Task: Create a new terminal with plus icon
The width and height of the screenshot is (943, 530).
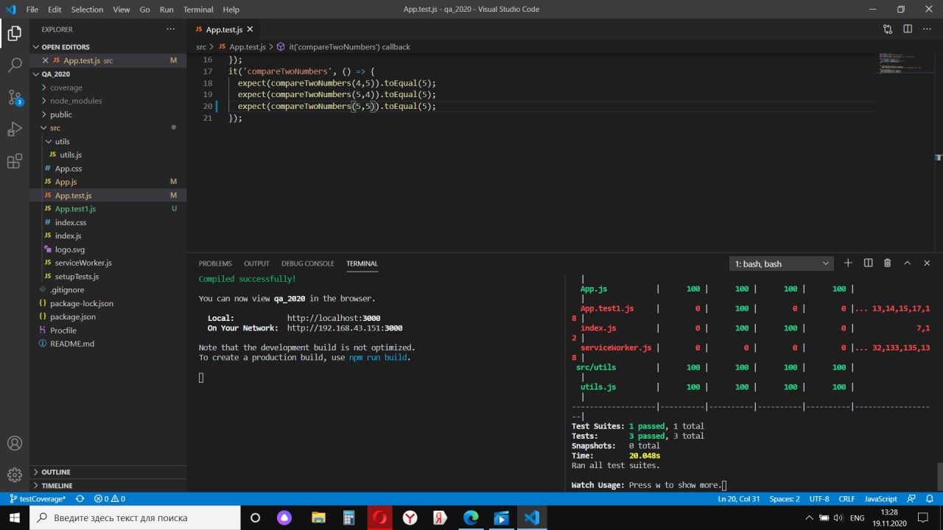Action: 848,263
